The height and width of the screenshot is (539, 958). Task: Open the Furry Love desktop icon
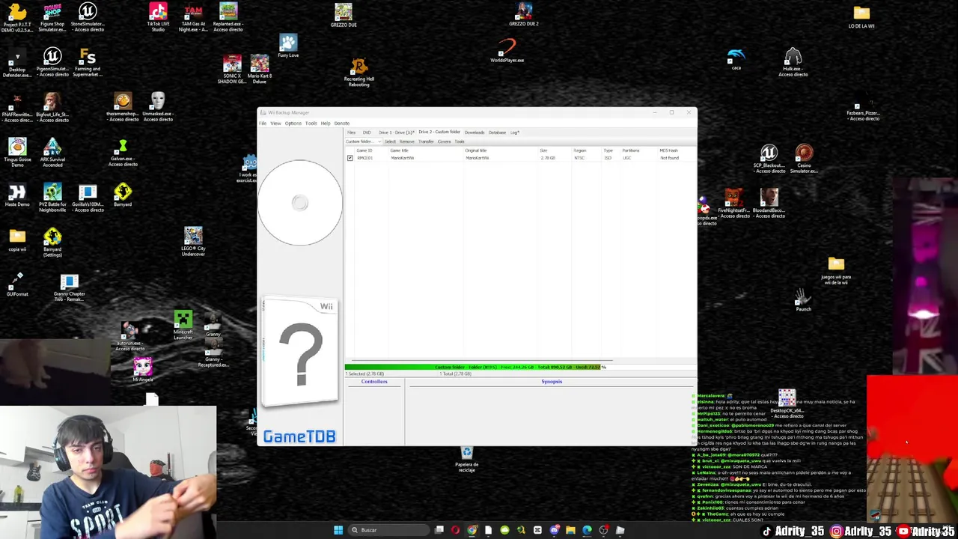[288, 46]
